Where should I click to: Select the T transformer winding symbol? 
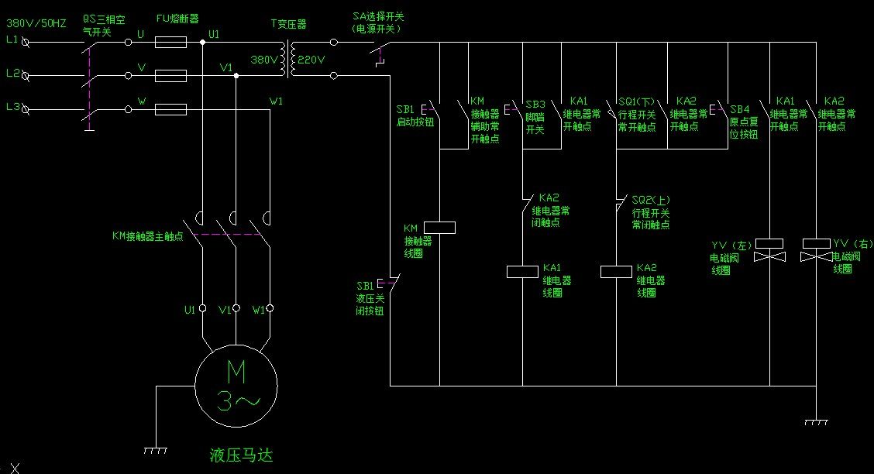click(x=288, y=59)
